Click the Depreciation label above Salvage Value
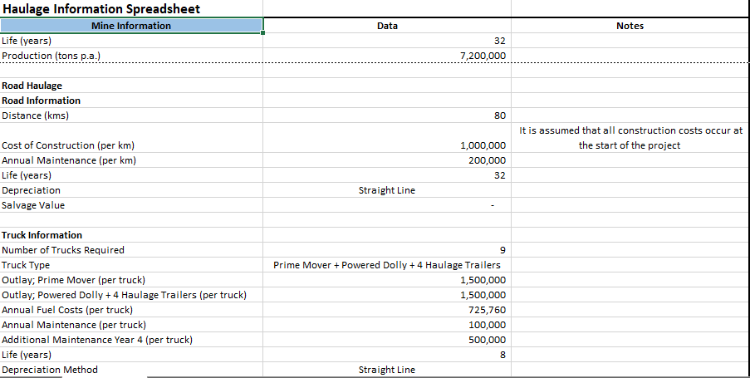Image resolution: width=750 pixels, height=378 pixels. pyautogui.click(x=31, y=190)
